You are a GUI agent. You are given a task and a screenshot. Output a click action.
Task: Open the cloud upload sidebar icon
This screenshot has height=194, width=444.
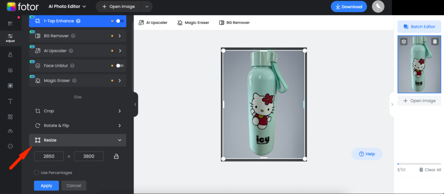tap(10, 131)
